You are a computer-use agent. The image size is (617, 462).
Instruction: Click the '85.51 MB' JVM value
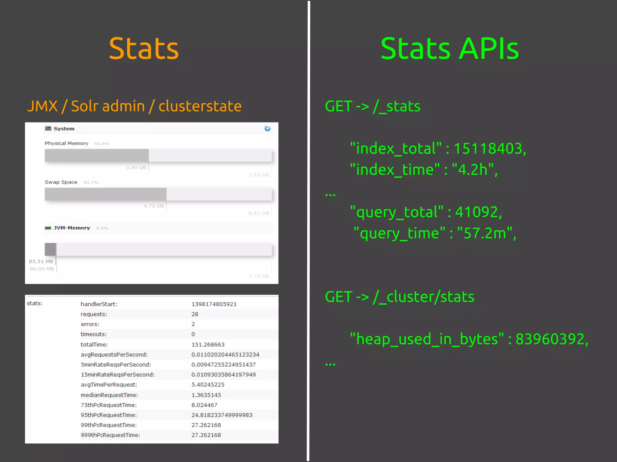41,262
